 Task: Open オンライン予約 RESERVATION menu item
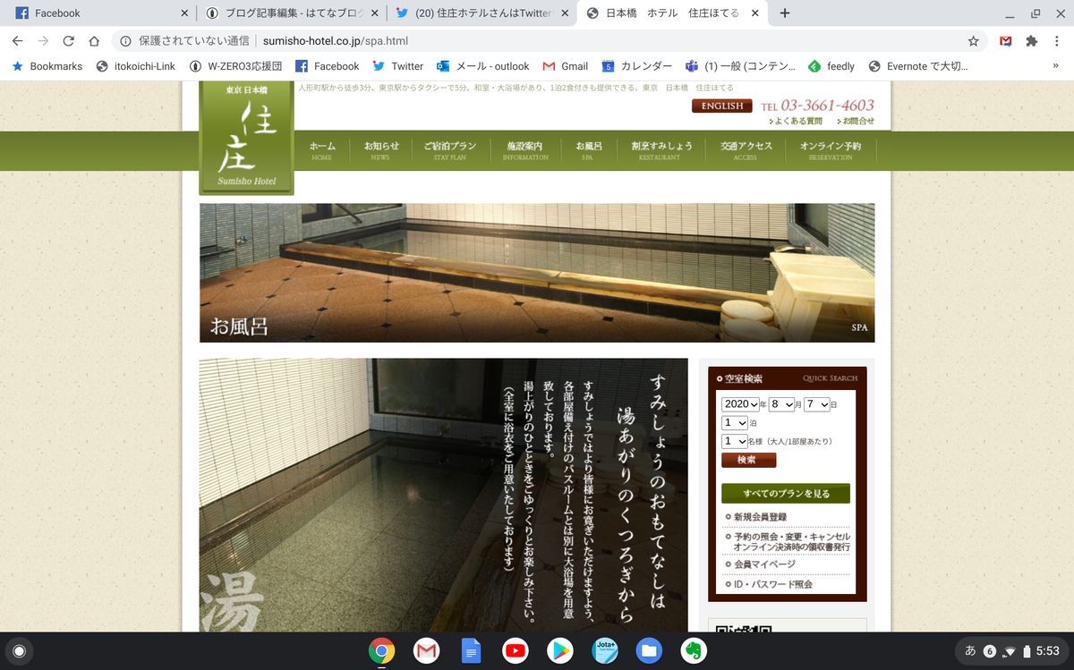tap(831, 150)
